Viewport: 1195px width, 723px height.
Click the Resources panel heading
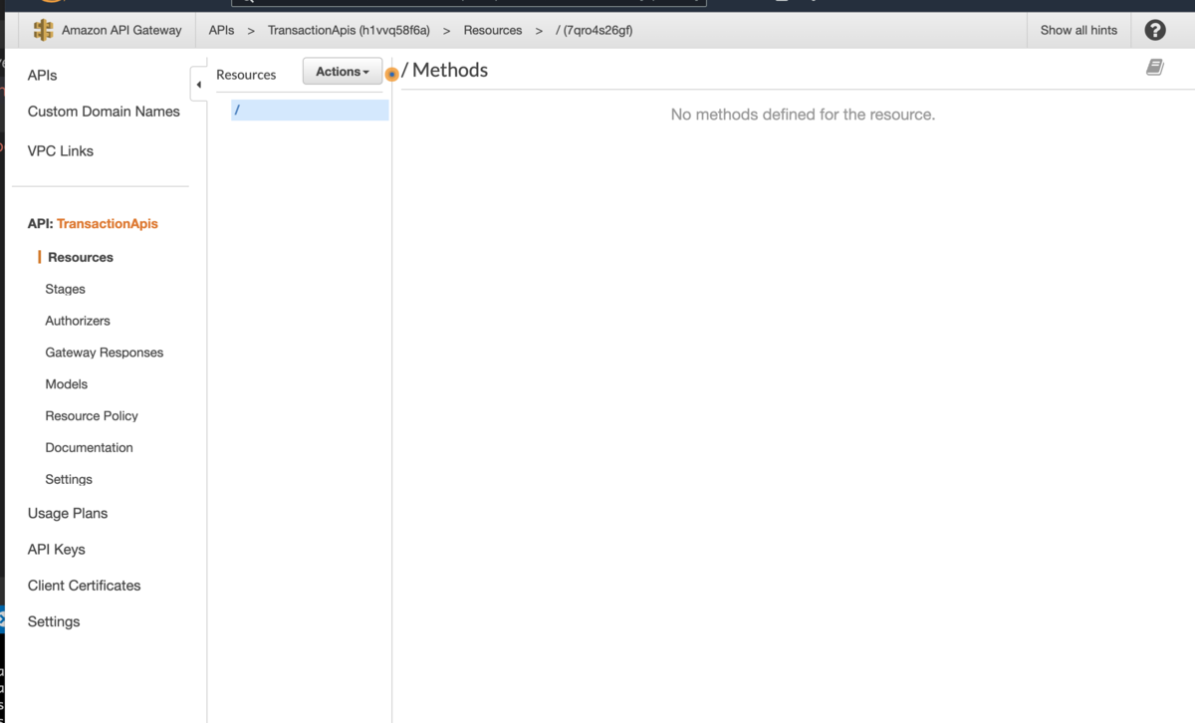(246, 75)
